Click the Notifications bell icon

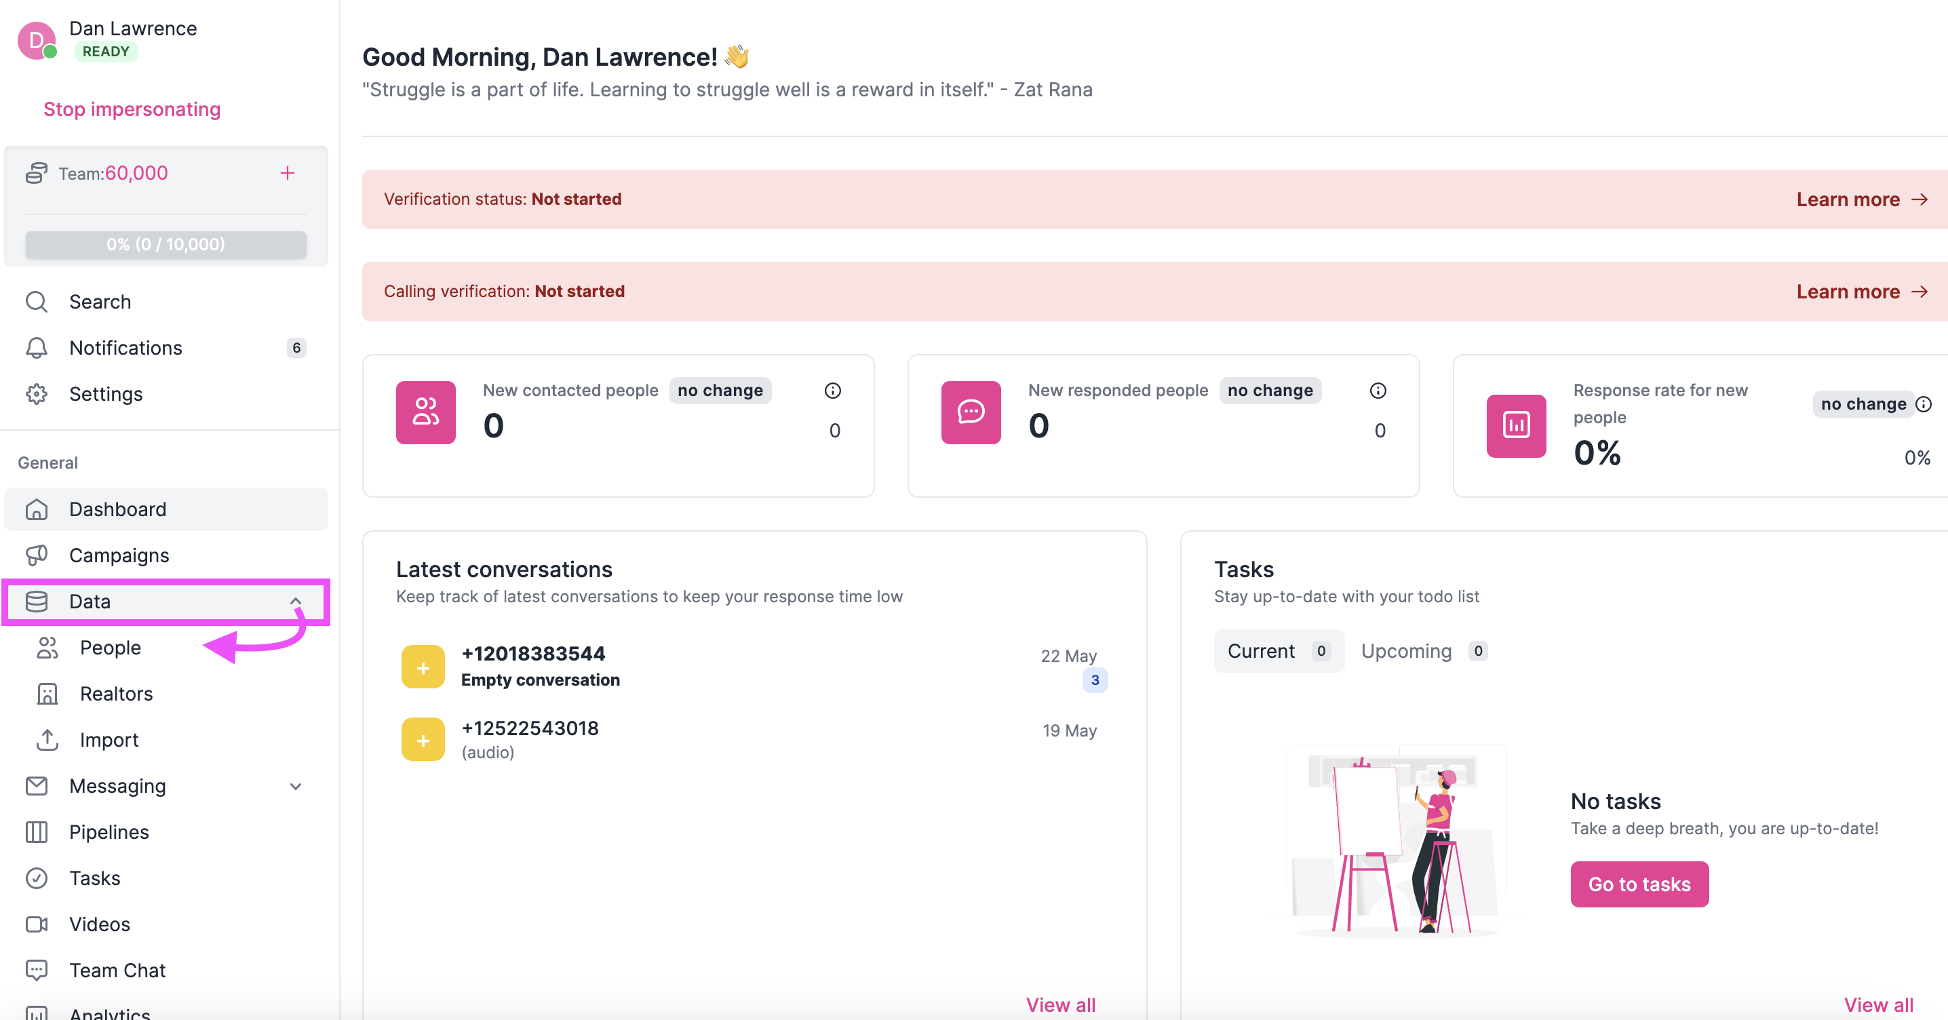coord(37,348)
